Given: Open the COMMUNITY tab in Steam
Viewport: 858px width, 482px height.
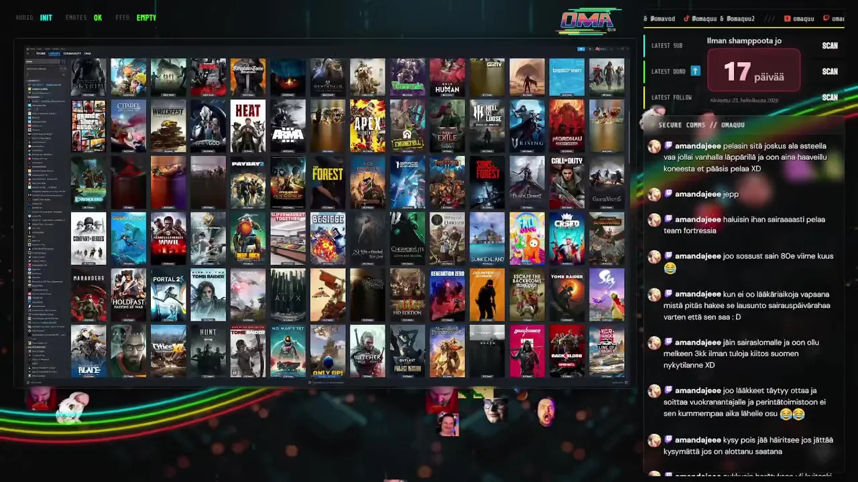Looking at the screenshot, I should coord(72,54).
